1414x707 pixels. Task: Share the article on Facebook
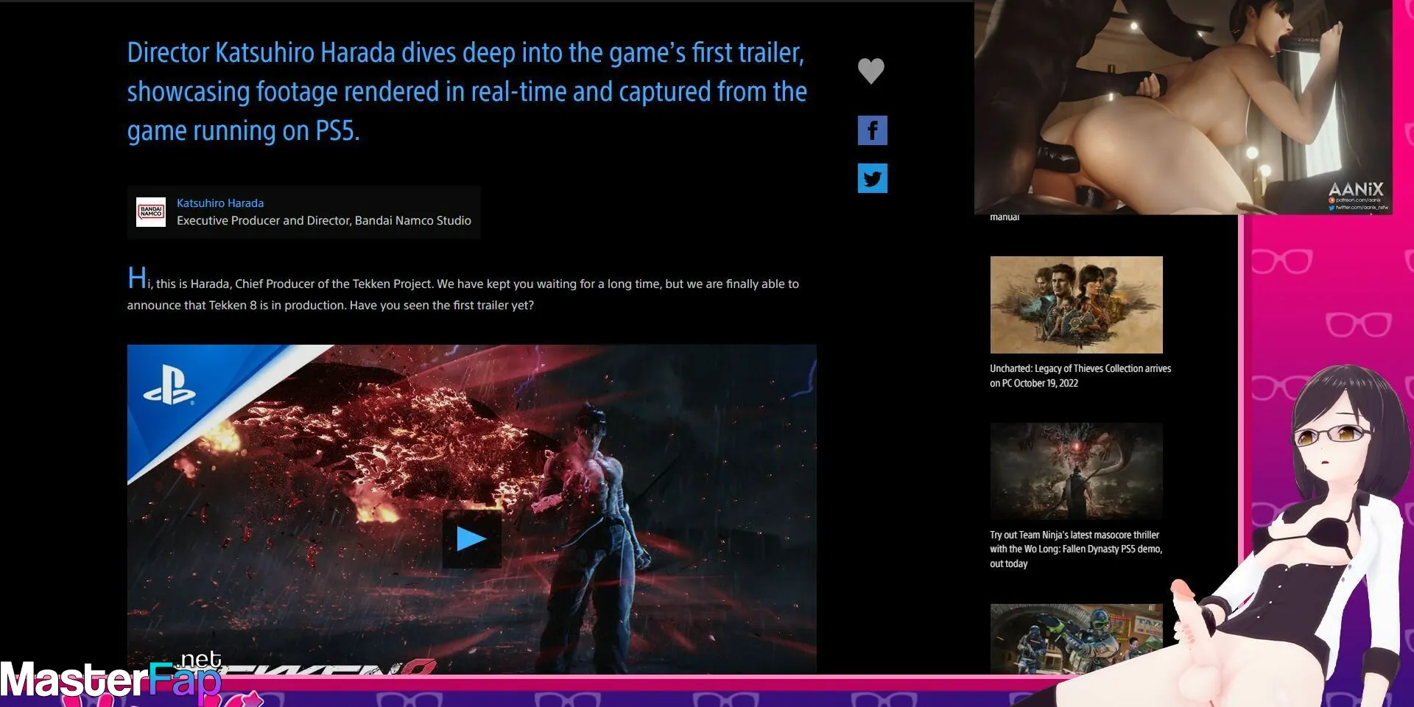(873, 130)
